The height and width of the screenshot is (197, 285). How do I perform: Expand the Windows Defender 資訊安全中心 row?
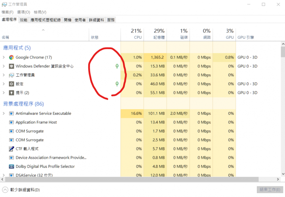4,66
